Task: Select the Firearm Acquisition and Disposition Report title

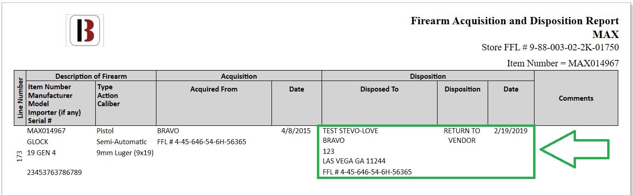Action: pos(515,21)
